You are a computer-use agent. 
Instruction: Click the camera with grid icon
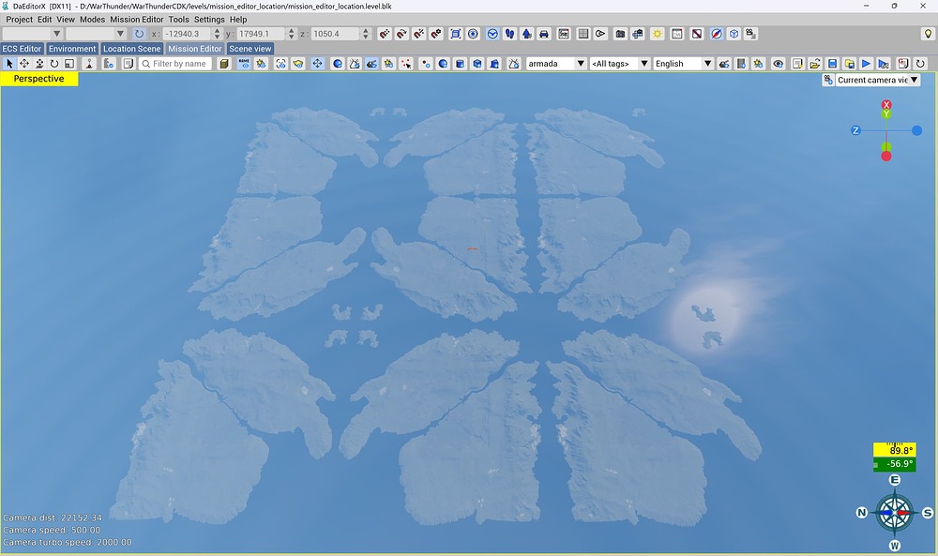click(638, 34)
